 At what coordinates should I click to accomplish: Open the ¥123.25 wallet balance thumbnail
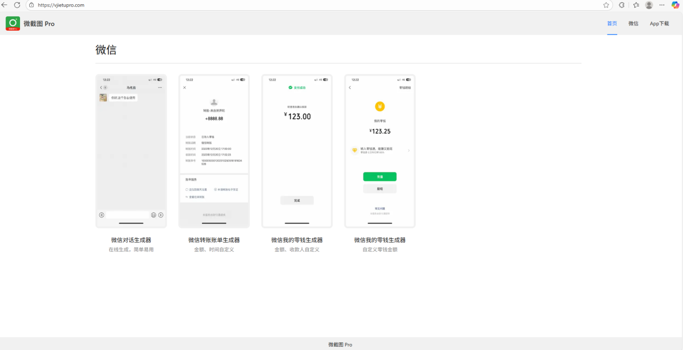(x=380, y=151)
